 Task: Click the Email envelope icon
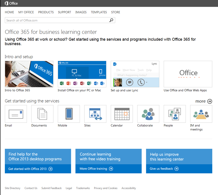pyautogui.click(x=16, y=114)
